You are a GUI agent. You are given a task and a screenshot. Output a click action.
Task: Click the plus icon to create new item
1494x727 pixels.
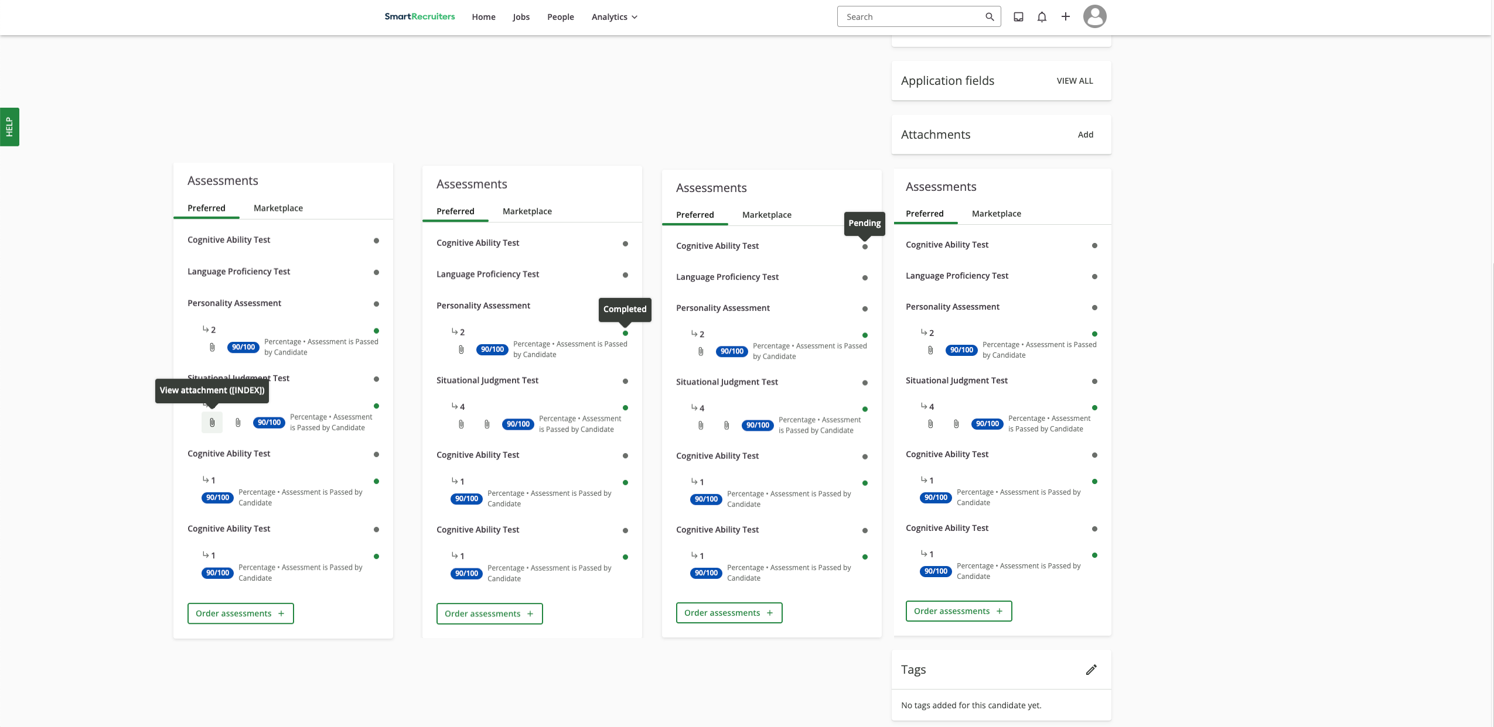1065,17
